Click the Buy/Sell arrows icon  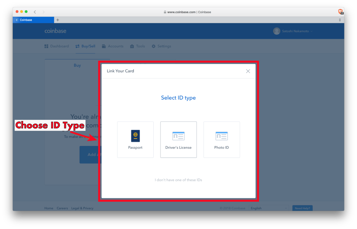77,46
